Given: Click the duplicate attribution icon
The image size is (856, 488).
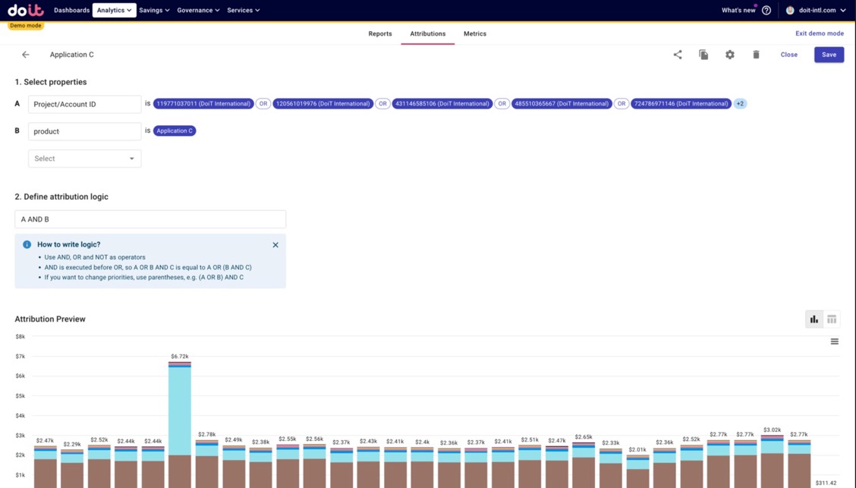Looking at the screenshot, I should tap(703, 55).
